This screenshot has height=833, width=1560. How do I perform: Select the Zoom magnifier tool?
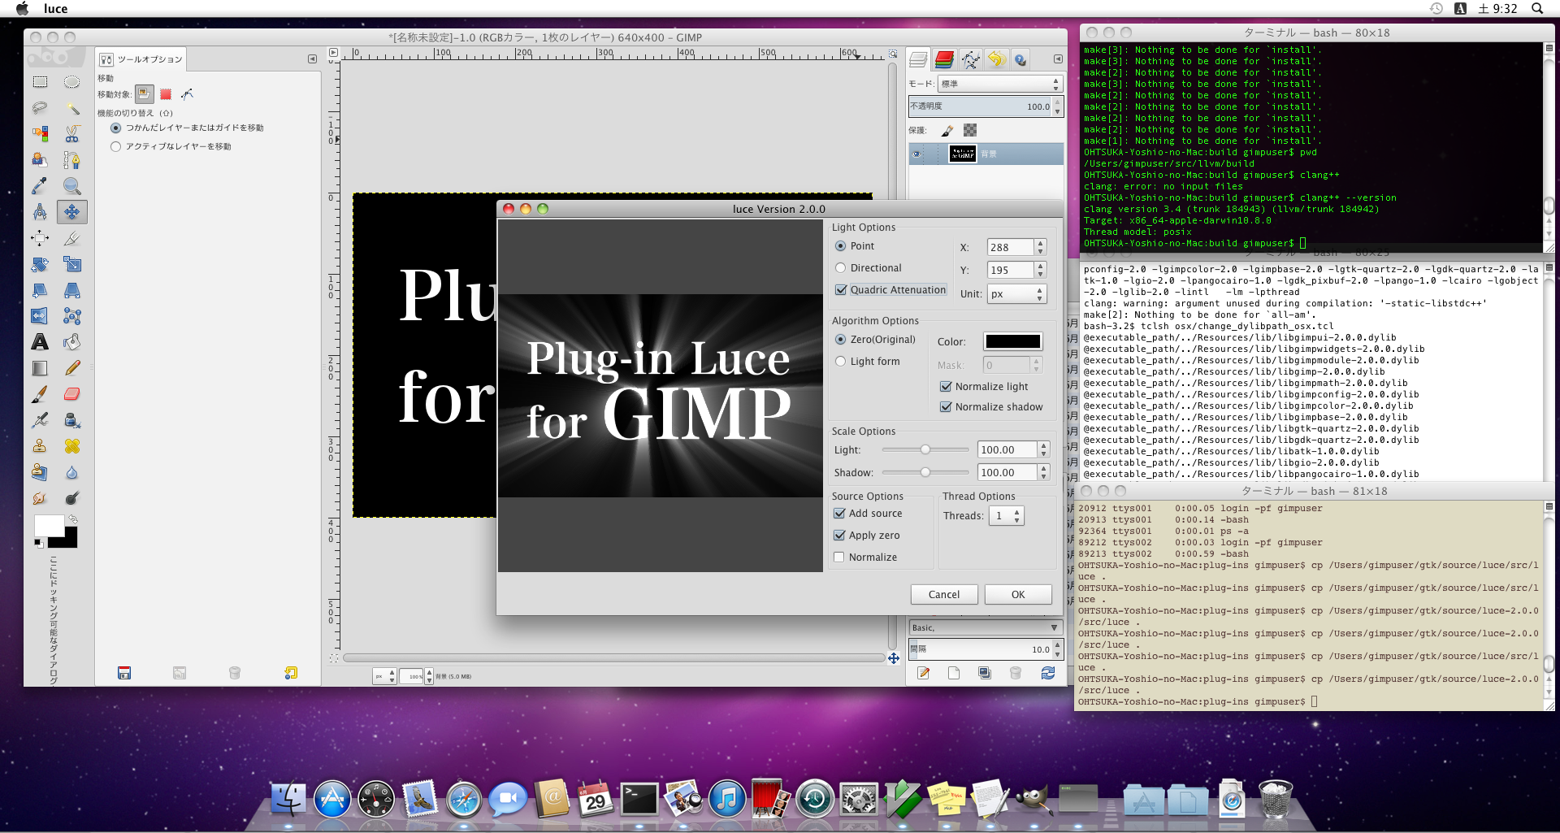pyautogui.click(x=71, y=186)
